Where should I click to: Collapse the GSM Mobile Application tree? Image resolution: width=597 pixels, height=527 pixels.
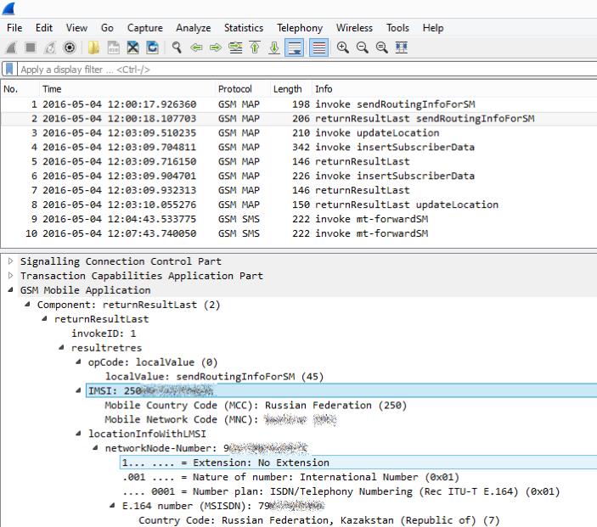(x=11, y=289)
